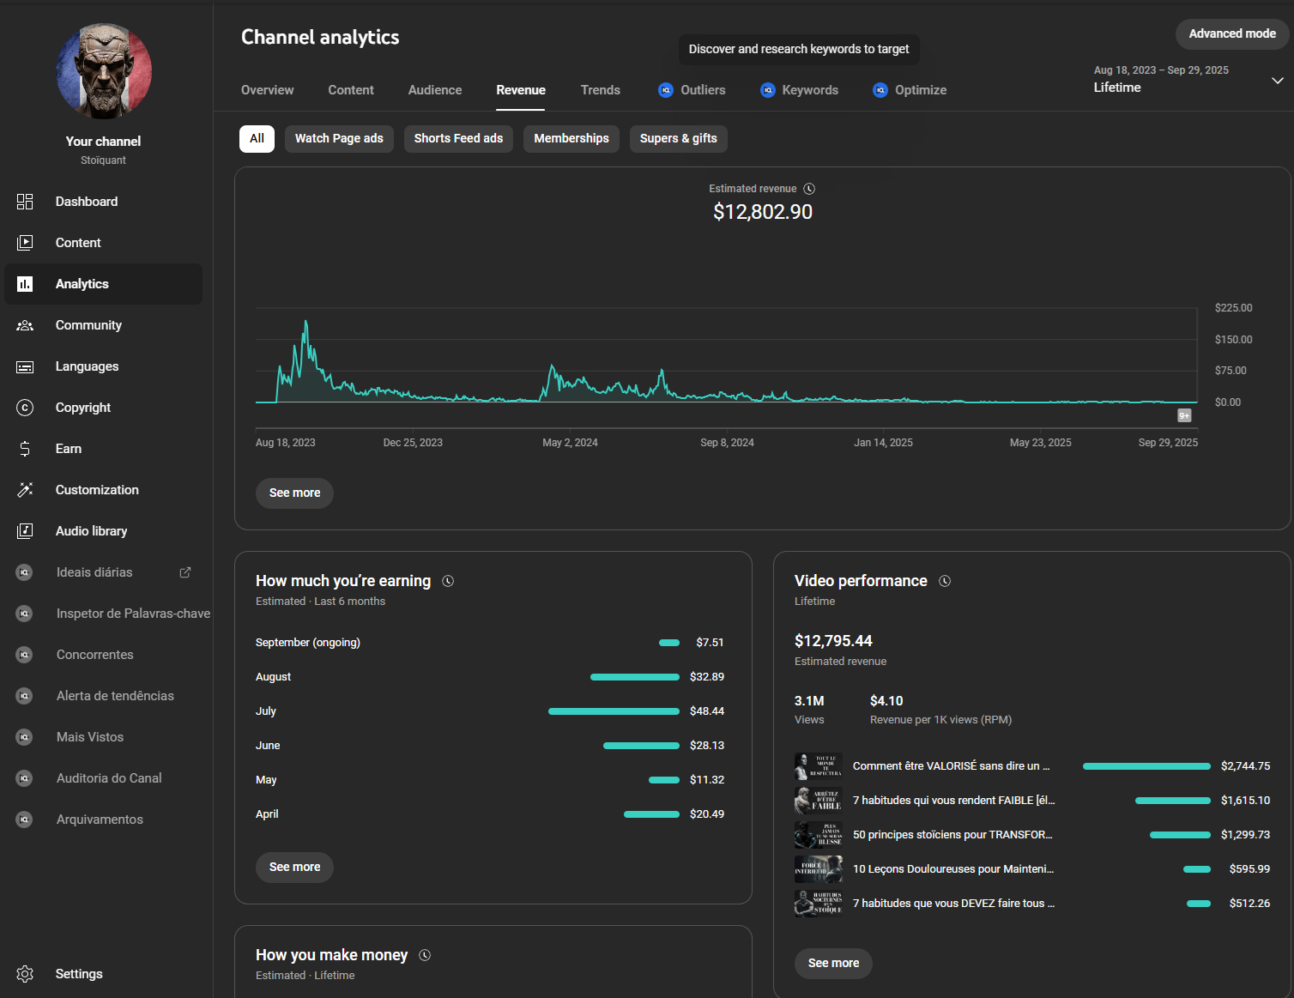Viewport: 1294px width, 998px height.
Task: Click the Advanced mode button
Action: tap(1231, 34)
